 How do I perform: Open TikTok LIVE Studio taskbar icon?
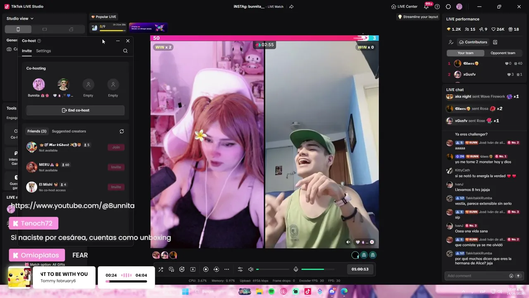307,292
